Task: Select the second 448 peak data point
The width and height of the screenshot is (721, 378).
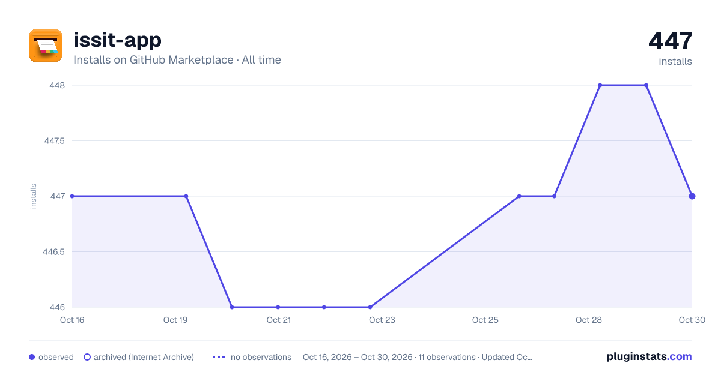Action: click(x=646, y=85)
